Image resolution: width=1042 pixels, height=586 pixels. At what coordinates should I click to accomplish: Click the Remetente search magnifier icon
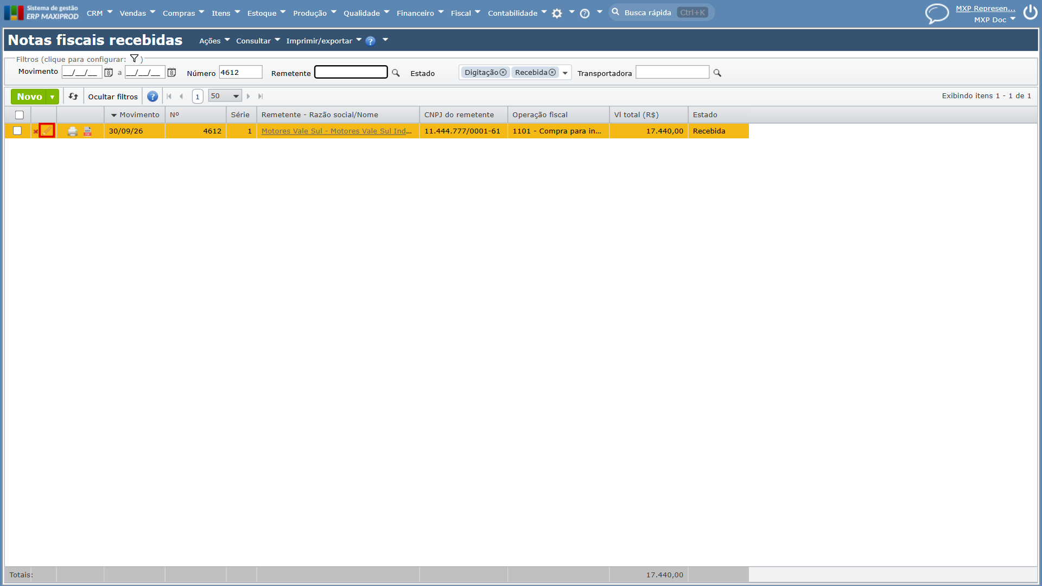396,73
